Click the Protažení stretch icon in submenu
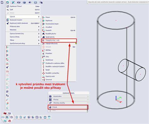Viewport: 149px width, 124px height. [x=43, y=53]
